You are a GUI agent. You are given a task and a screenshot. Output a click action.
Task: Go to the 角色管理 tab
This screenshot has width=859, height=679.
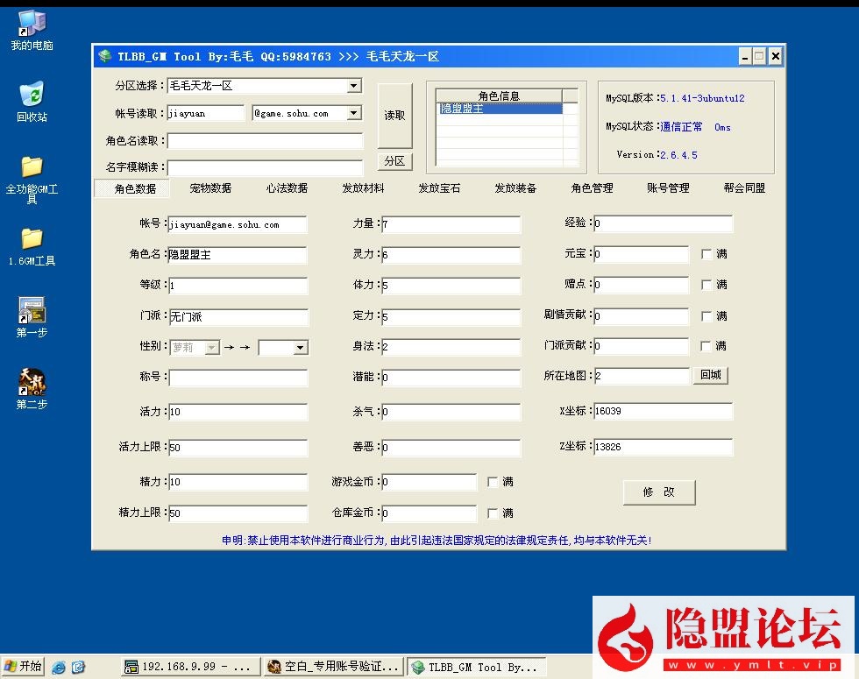pos(592,188)
